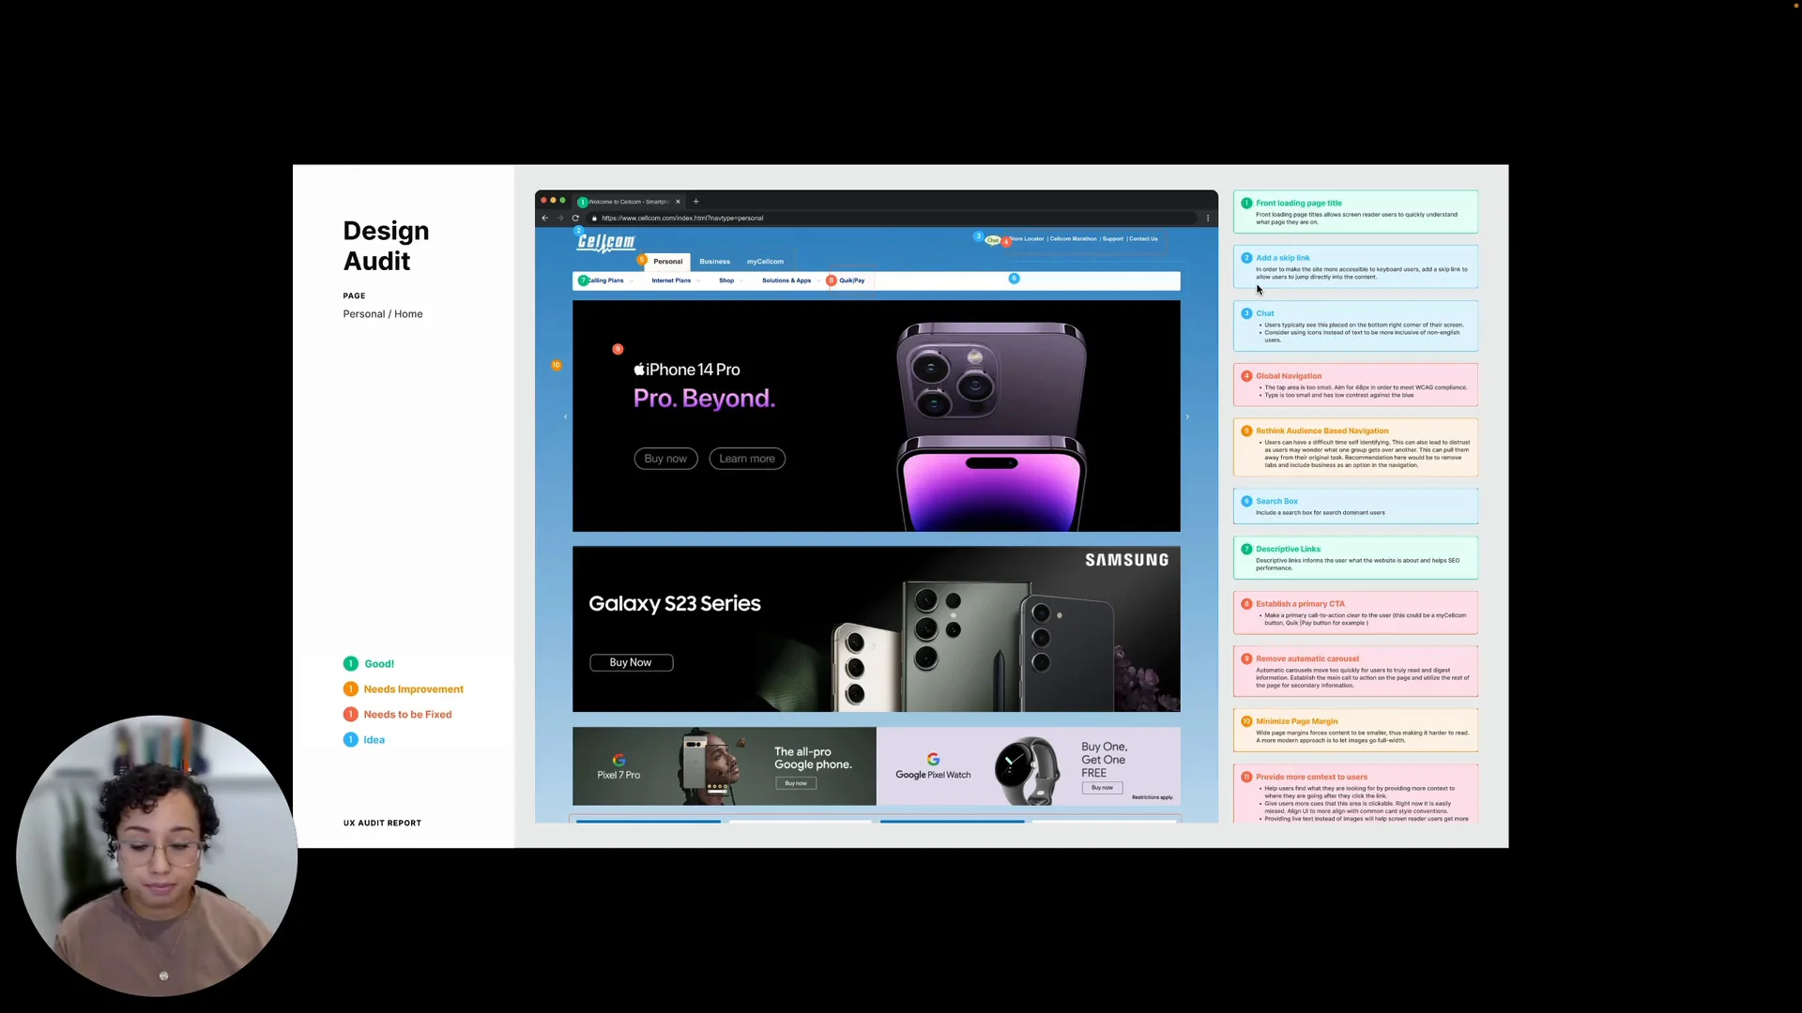Image resolution: width=1802 pixels, height=1013 pixels.
Task: Click Buy now on iPhone 14 Pro banner
Action: click(665, 459)
